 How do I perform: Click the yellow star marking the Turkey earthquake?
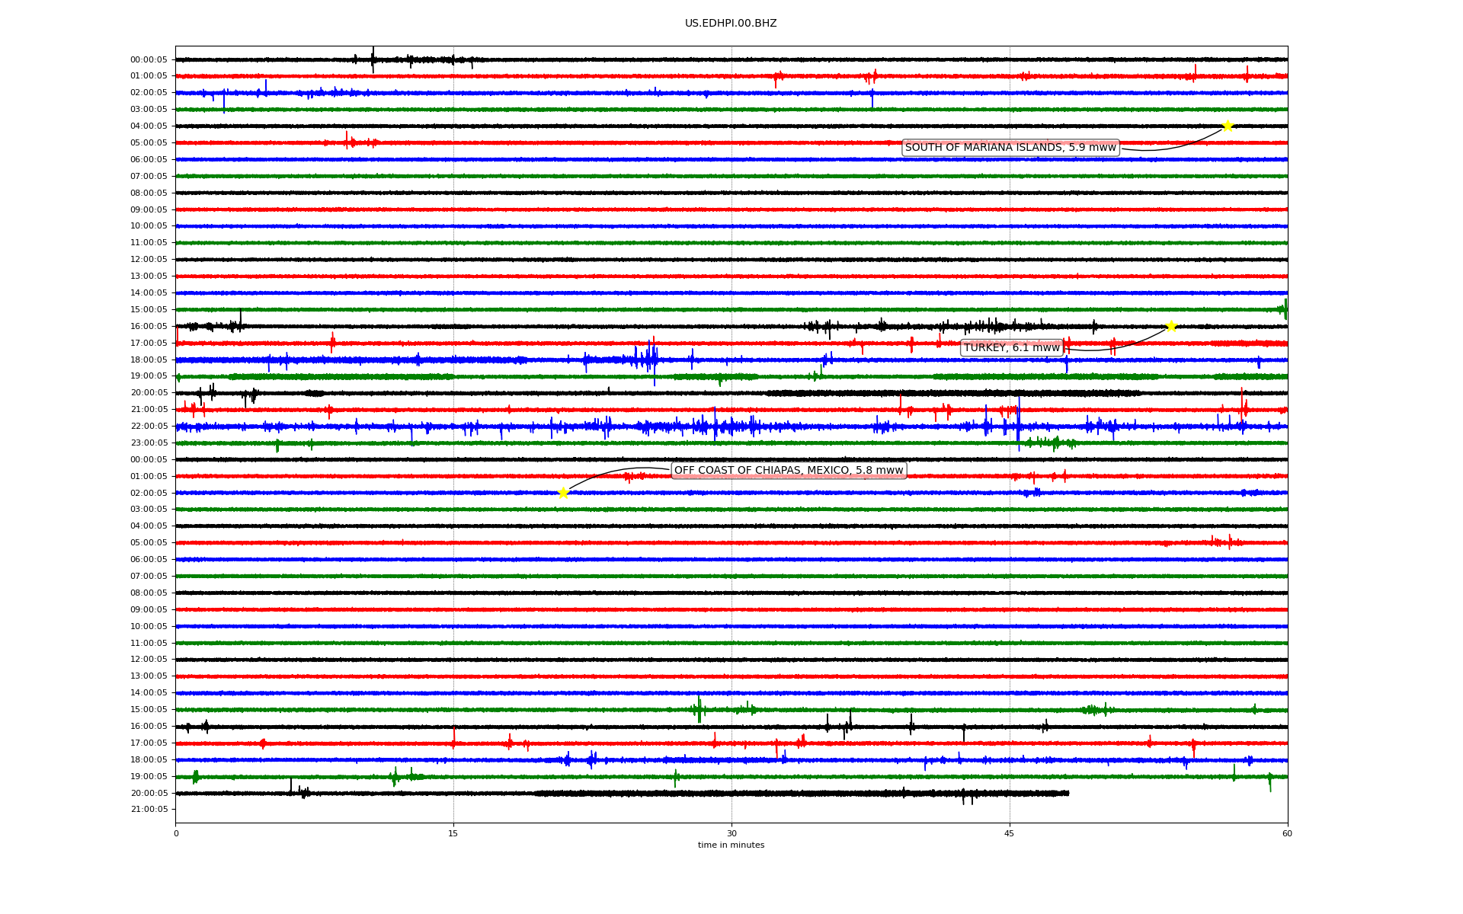[1171, 327]
